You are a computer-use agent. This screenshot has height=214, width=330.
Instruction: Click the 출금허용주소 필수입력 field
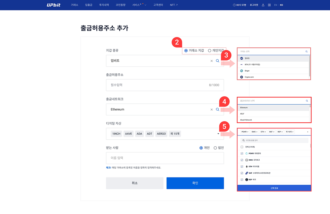click(165, 85)
